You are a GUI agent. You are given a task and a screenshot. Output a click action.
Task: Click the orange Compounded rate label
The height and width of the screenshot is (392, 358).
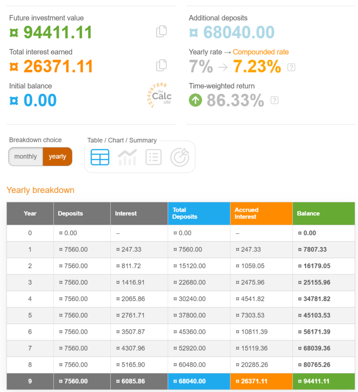[261, 52]
